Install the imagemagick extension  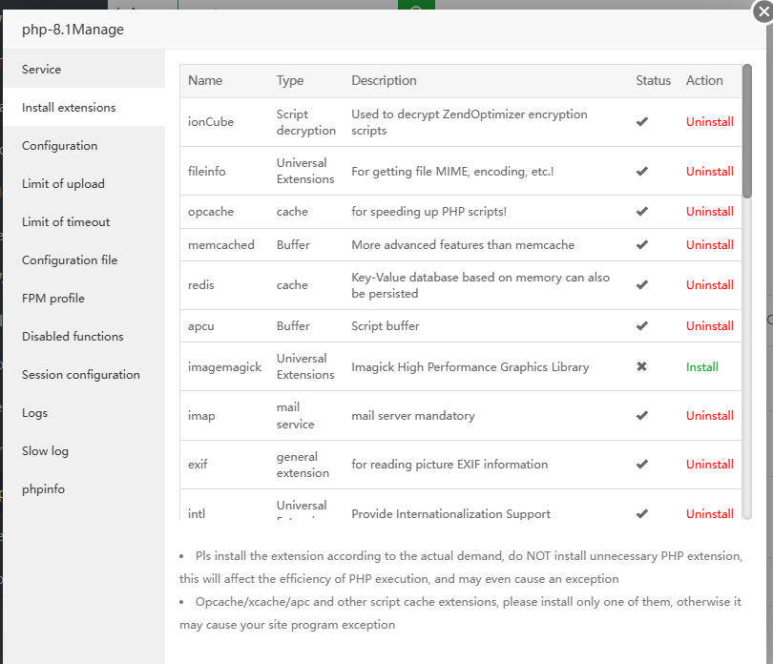coord(701,366)
